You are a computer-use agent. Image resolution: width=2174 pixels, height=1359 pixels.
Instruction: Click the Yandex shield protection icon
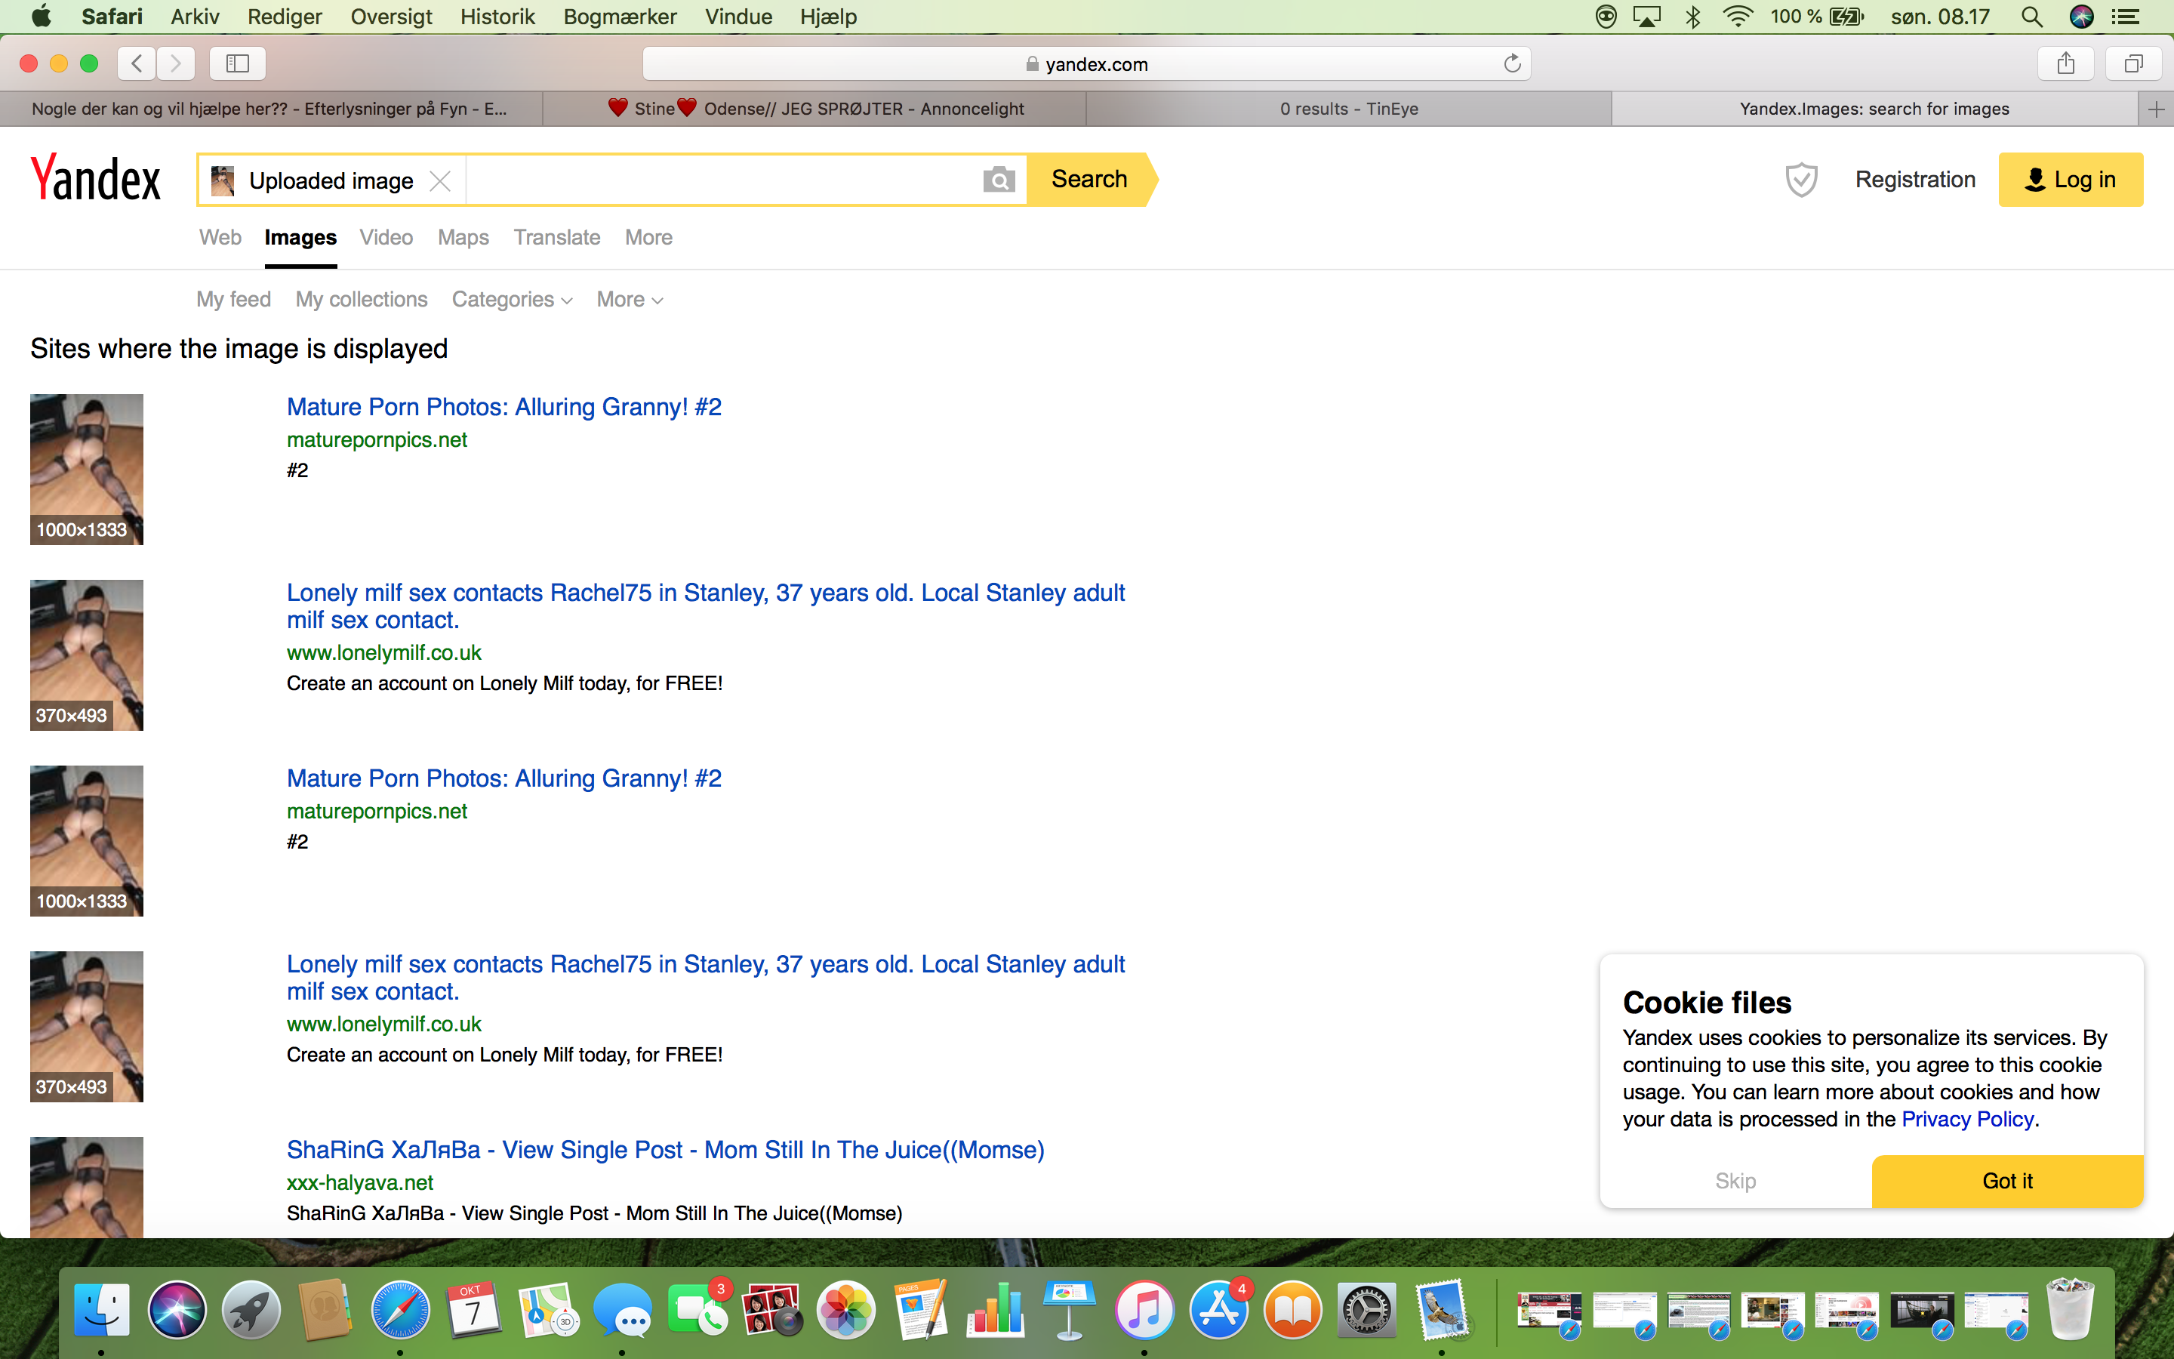tap(1801, 180)
